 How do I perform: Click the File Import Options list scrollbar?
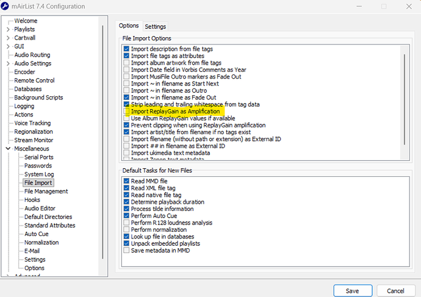click(402, 98)
